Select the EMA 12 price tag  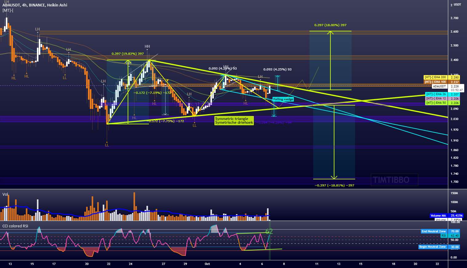click(442, 98)
